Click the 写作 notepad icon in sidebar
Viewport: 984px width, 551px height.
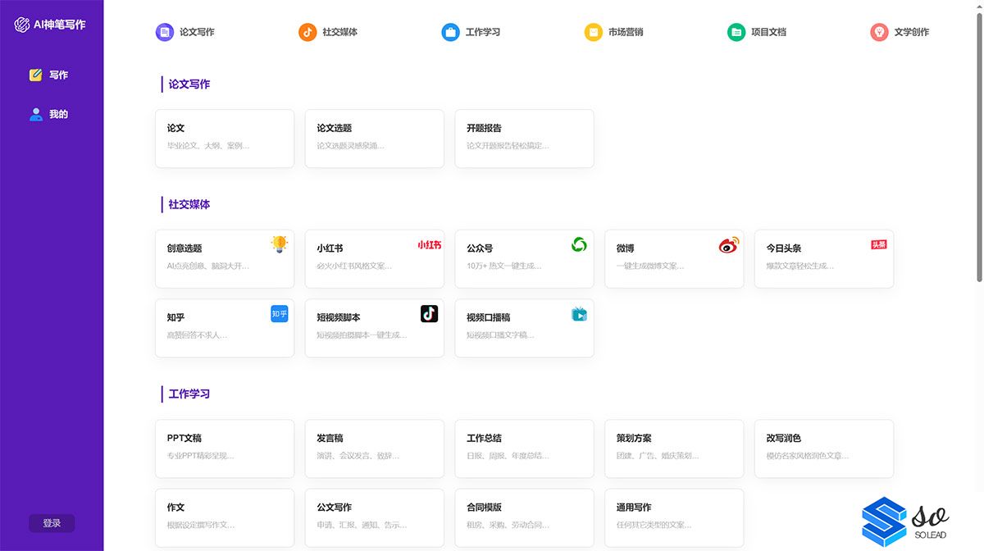pyautogui.click(x=36, y=75)
